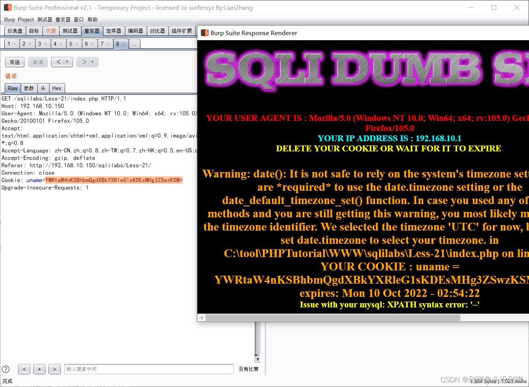Go forward in history with the > arrow
The height and width of the screenshot is (387, 529).
coord(83,62)
